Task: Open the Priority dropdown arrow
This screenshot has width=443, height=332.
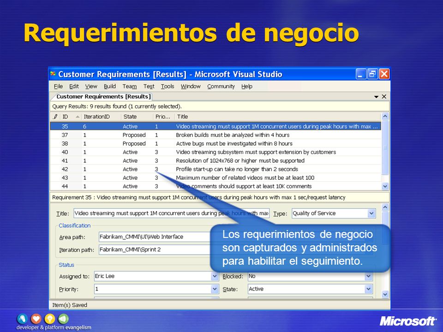Action: coord(215,289)
